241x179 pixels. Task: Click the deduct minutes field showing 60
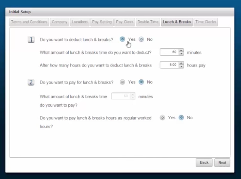click(170, 52)
